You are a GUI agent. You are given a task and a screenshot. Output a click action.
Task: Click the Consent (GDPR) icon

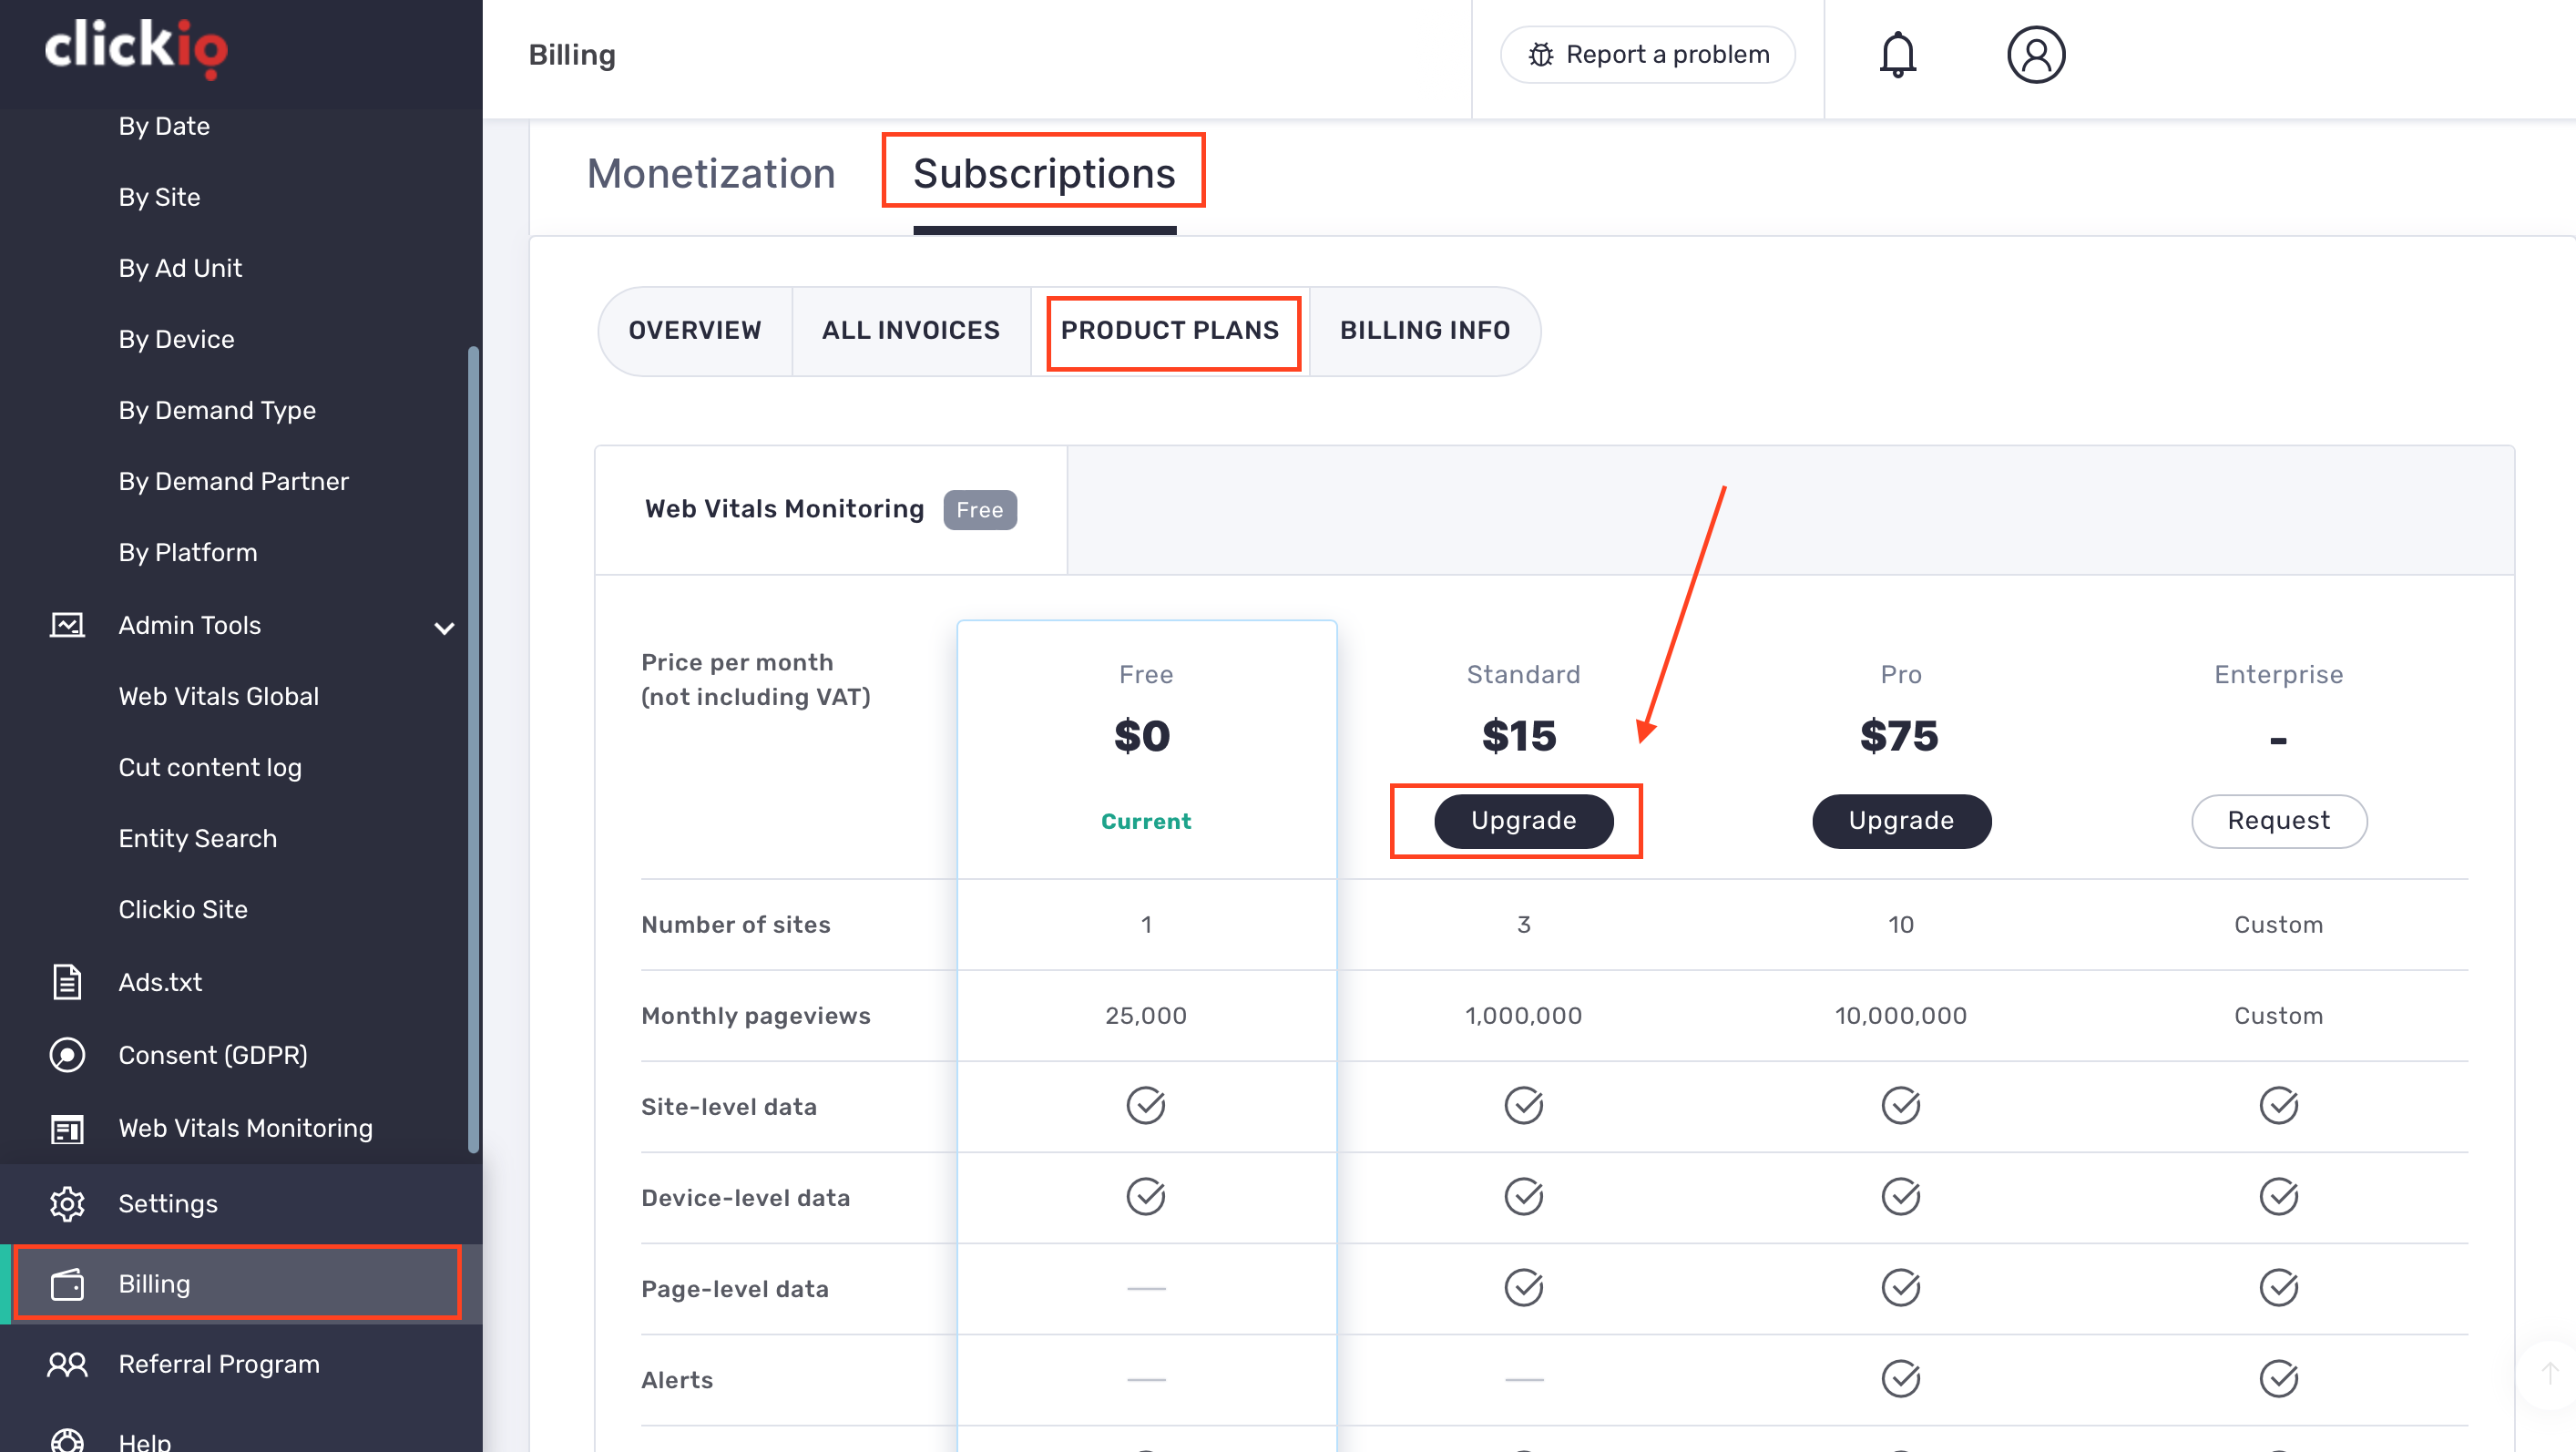pos(67,1055)
